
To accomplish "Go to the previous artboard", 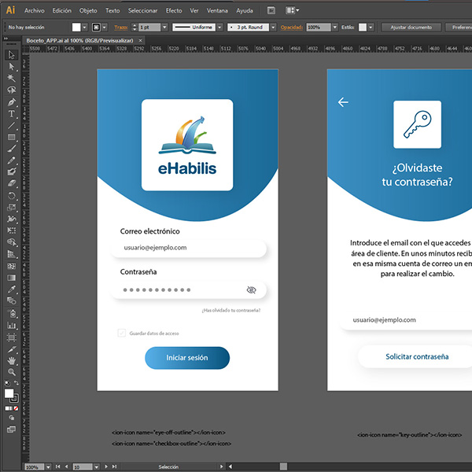I will [67, 466].
